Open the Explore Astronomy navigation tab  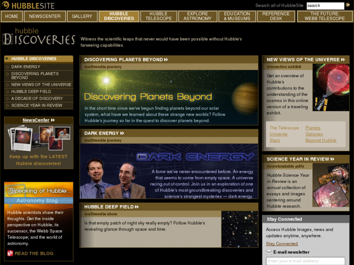(x=198, y=16)
